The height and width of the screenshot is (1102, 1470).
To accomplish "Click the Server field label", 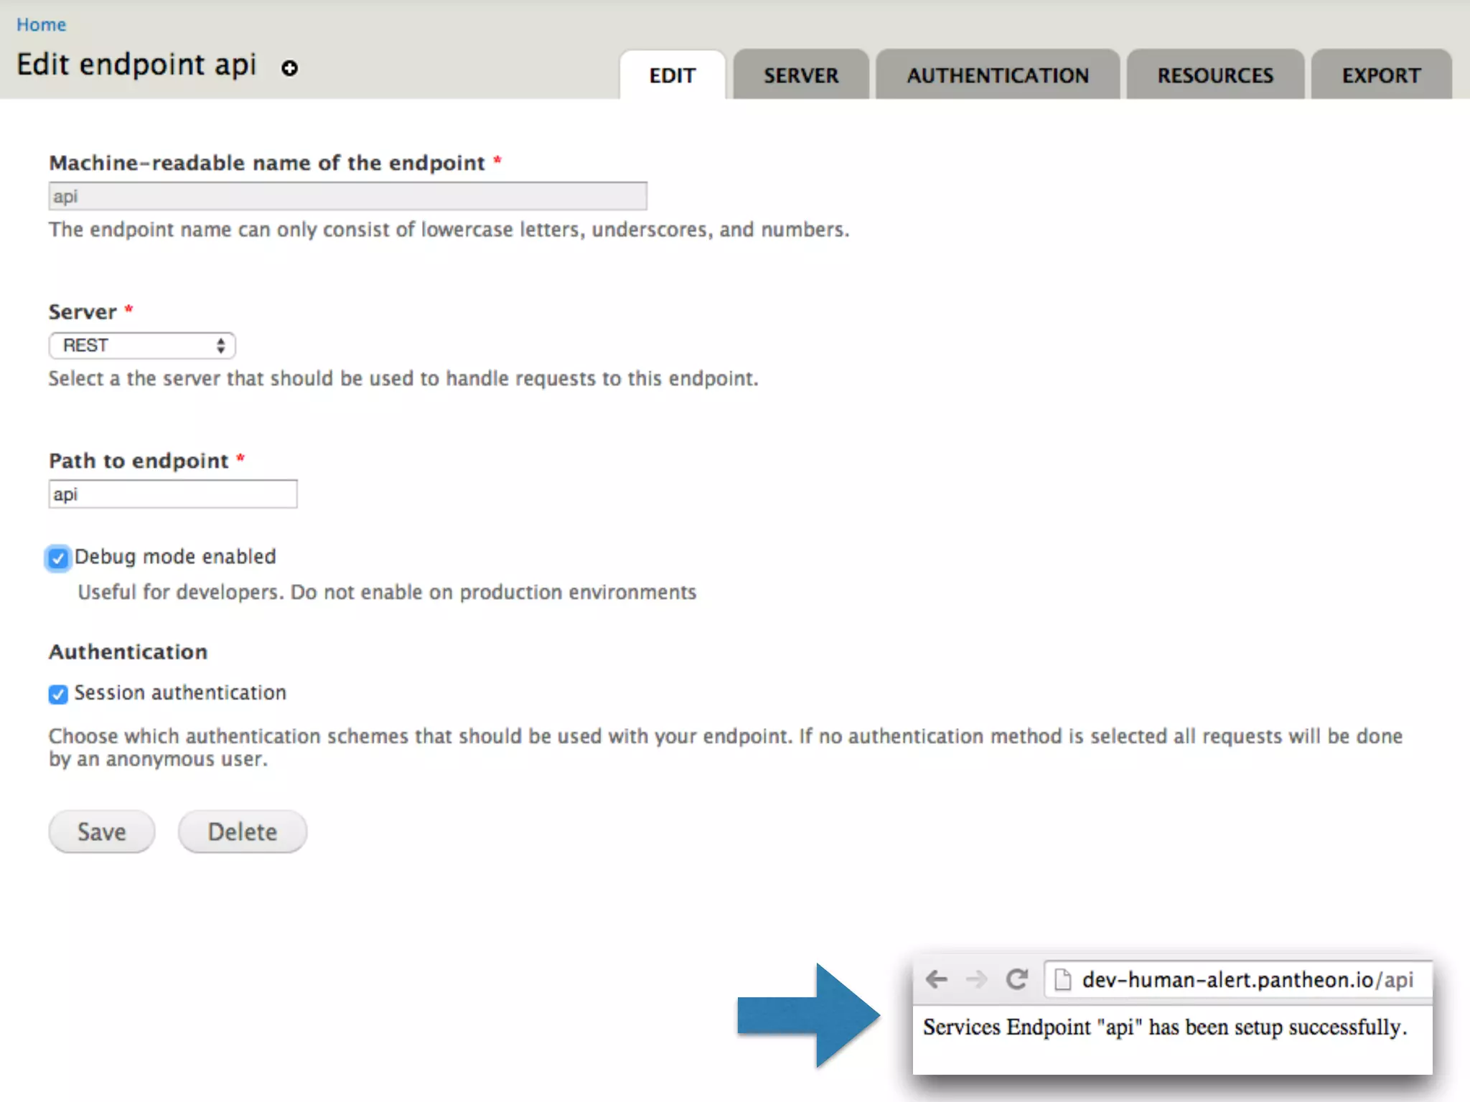I will pos(83,312).
